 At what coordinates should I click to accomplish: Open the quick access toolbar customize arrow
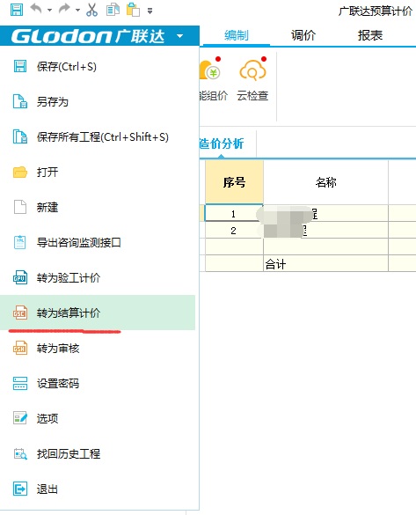[150, 11]
